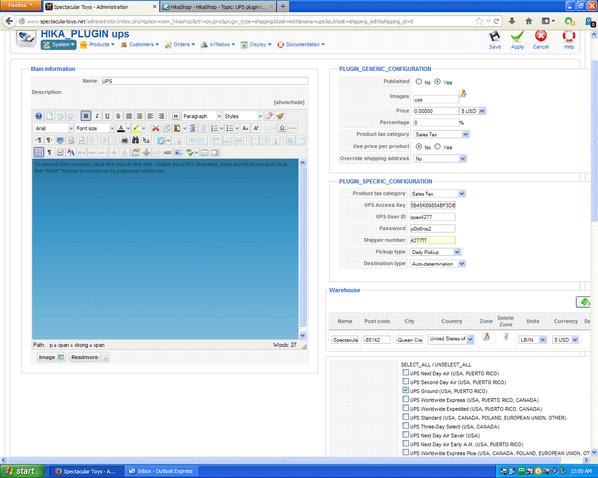Viewport: 598px width, 478px height.
Task: Toggle bold formatting in the editor
Action: coord(85,116)
